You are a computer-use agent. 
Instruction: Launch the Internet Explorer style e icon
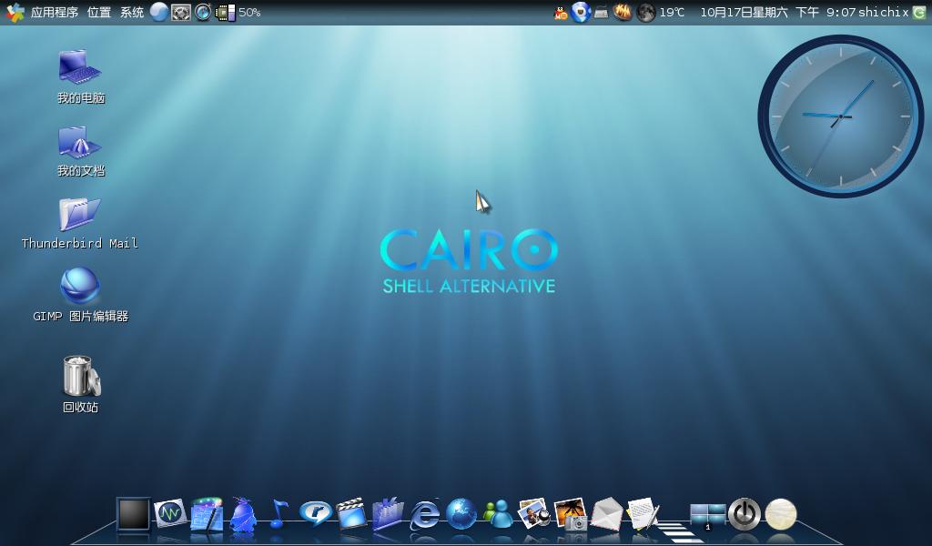pos(424,514)
